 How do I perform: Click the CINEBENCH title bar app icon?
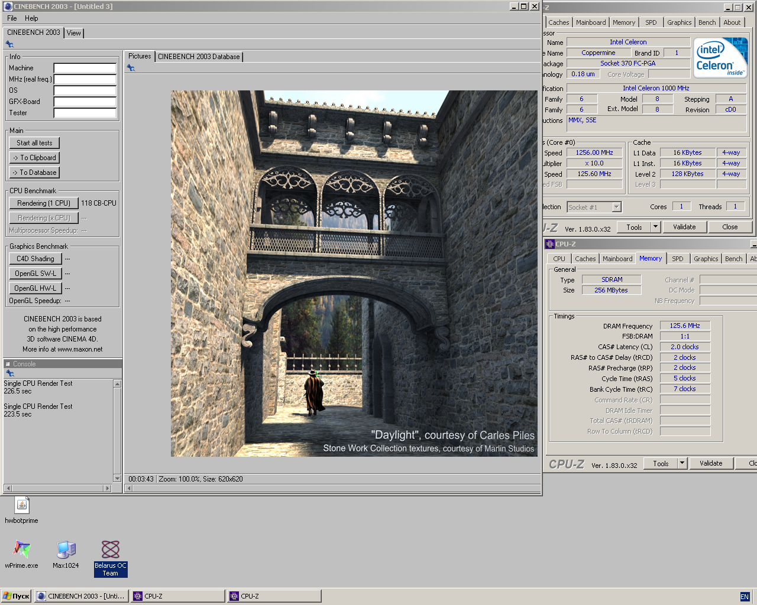8,6
